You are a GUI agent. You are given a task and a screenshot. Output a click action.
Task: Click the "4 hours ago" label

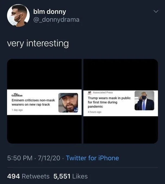click(x=94, y=112)
